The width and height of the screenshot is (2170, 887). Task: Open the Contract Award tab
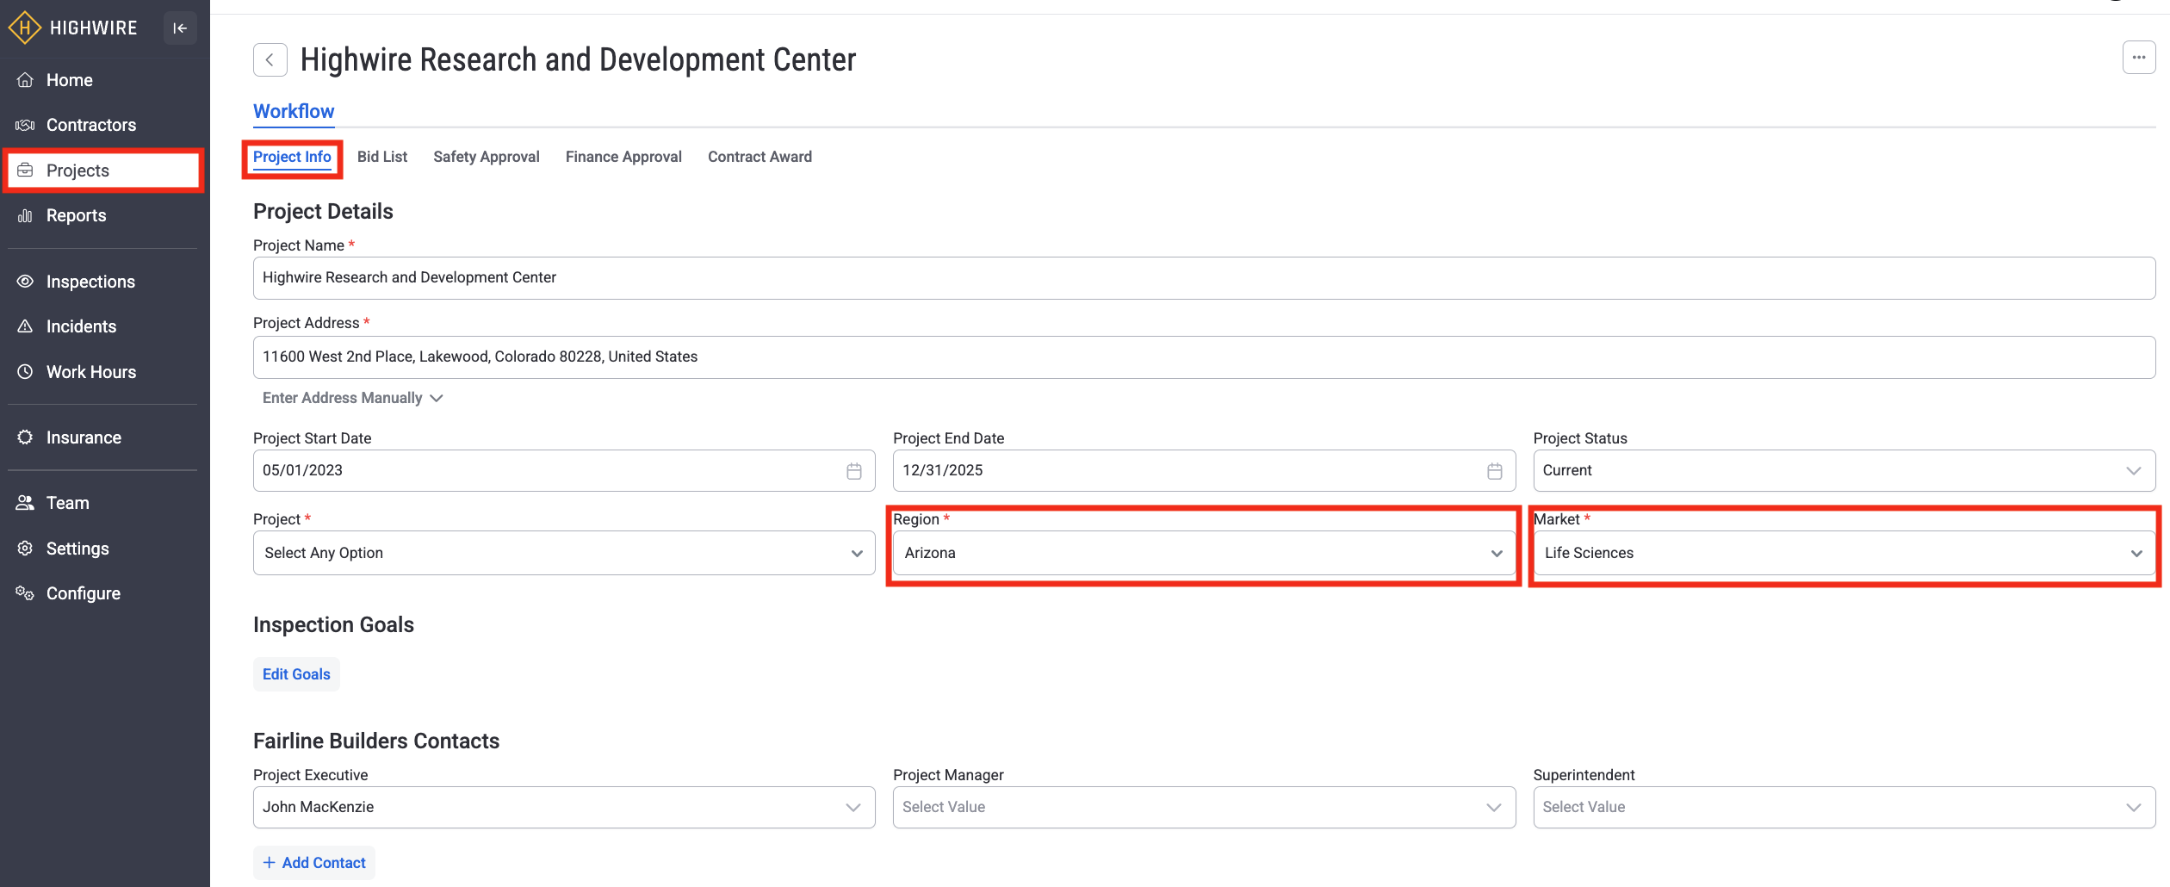pyautogui.click(x=759, y=157)
